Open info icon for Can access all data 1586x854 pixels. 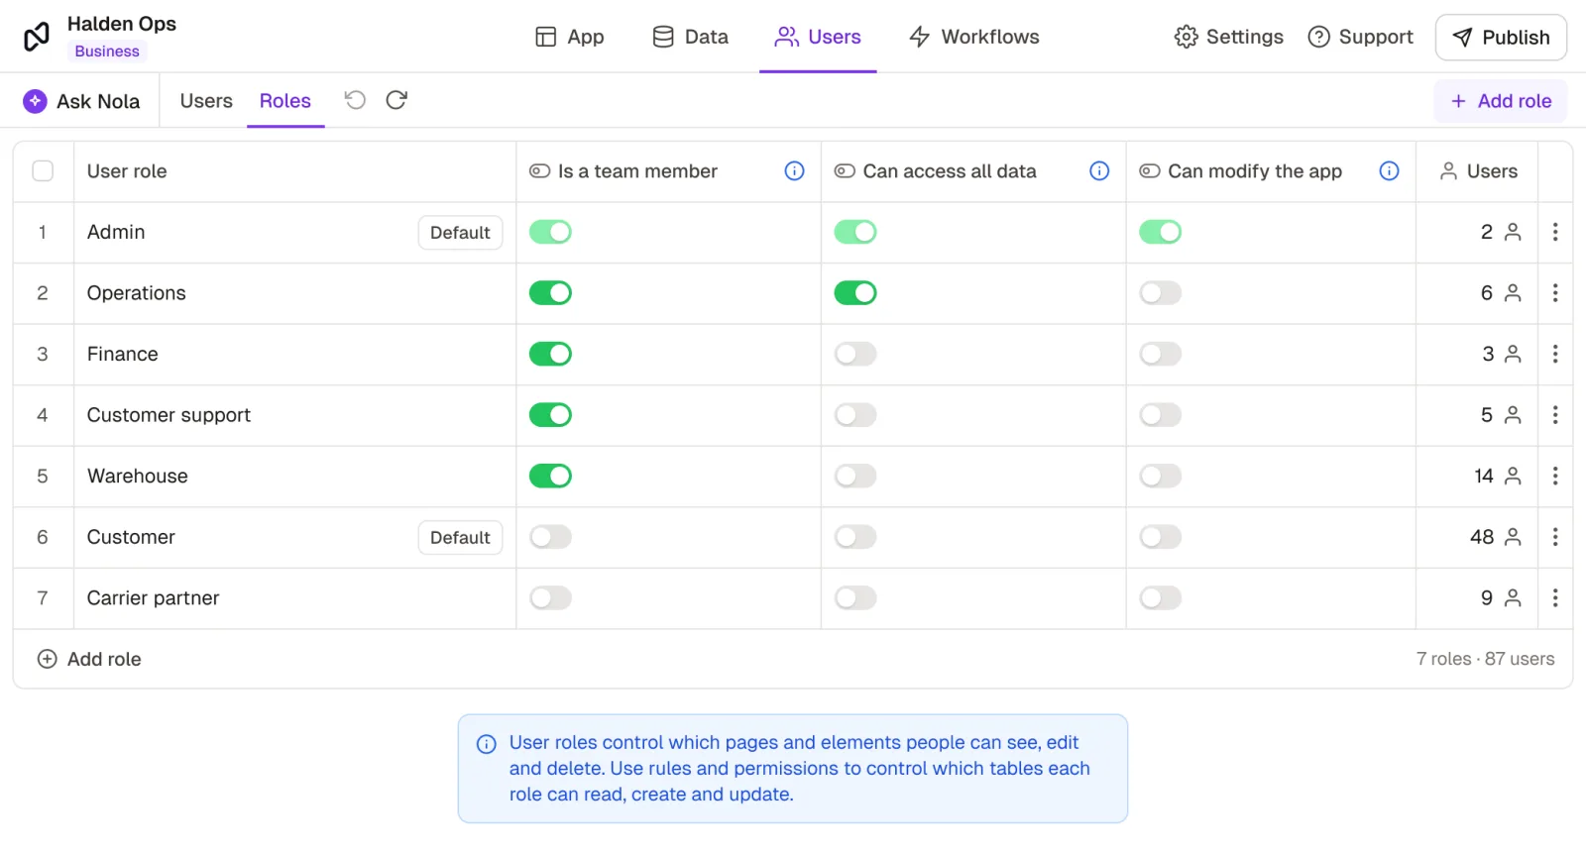[x=1099, y=171]
